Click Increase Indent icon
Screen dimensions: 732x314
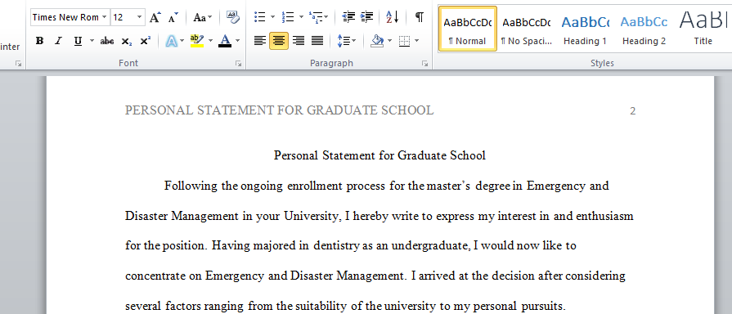[367, 18]
